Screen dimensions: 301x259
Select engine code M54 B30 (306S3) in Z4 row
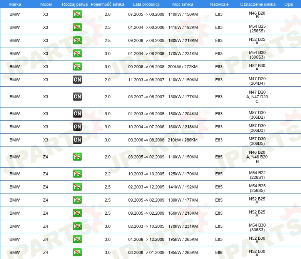click(257, 227)
